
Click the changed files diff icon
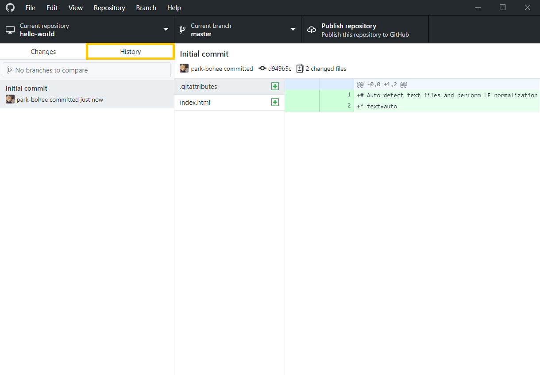click(300, 68)
